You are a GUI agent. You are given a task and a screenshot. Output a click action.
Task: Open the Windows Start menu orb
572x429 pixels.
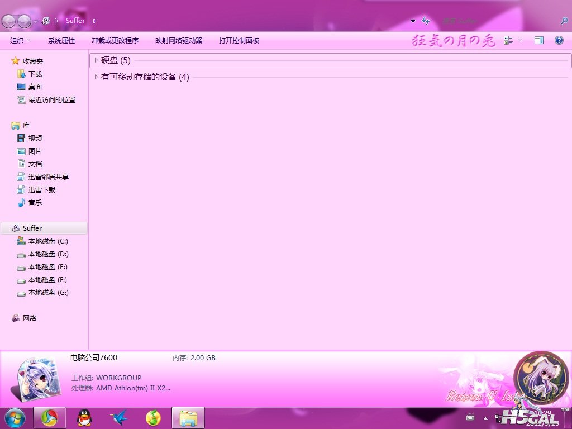click(x=15, y=418)
